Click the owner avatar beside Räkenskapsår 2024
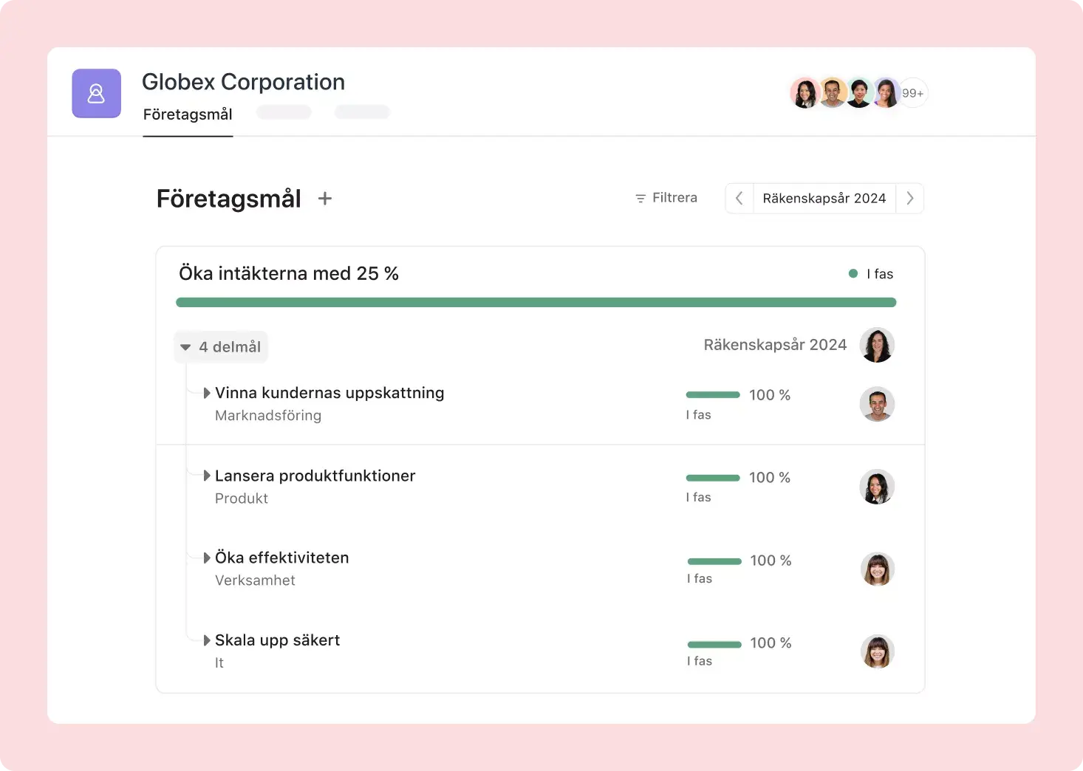The image size is (1083, 771). [x=877, y=345]
